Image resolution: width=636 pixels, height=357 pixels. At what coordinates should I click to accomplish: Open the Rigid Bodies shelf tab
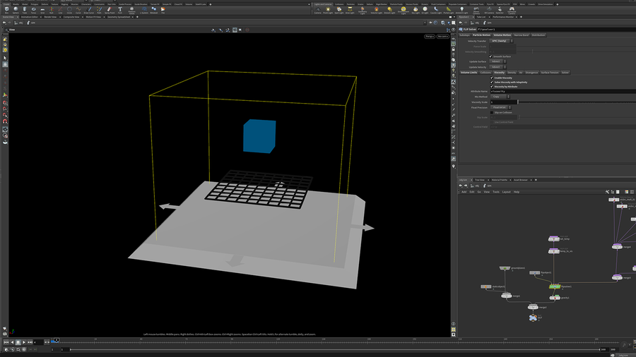click(x=382, y=4)
